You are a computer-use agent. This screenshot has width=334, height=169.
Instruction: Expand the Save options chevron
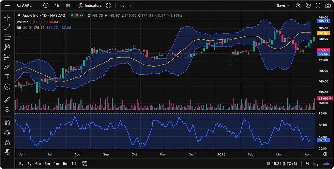(288, 5)
